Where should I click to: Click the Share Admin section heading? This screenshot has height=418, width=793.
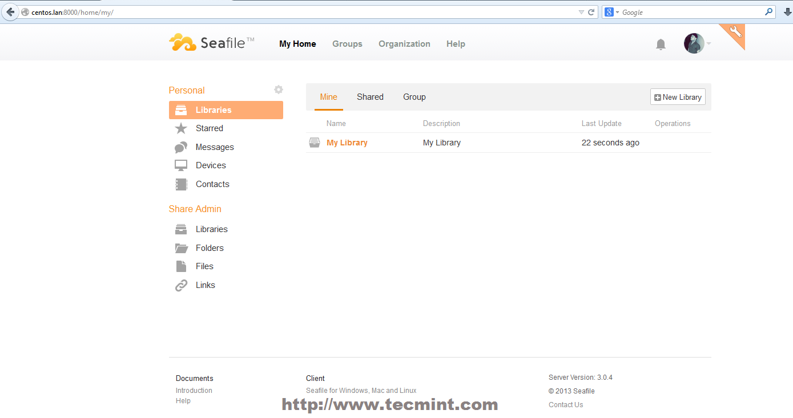coord(195,209)
